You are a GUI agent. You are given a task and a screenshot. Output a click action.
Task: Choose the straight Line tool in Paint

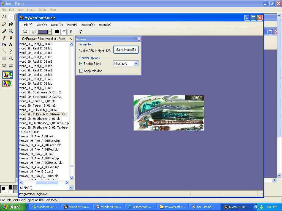[x=4, y=52]
